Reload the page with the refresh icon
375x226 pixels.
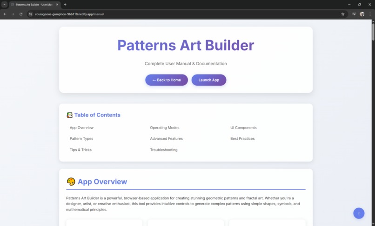click(x=21, y=14)
